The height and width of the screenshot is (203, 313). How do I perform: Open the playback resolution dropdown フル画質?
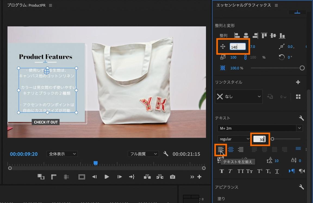coord(143,154)
